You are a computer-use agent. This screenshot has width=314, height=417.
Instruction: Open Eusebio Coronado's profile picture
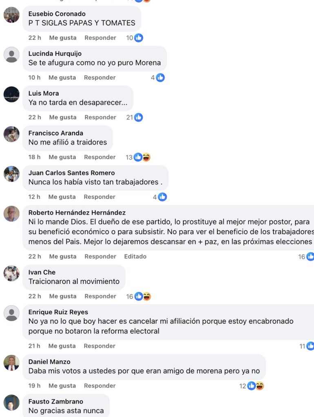(11, 15)
